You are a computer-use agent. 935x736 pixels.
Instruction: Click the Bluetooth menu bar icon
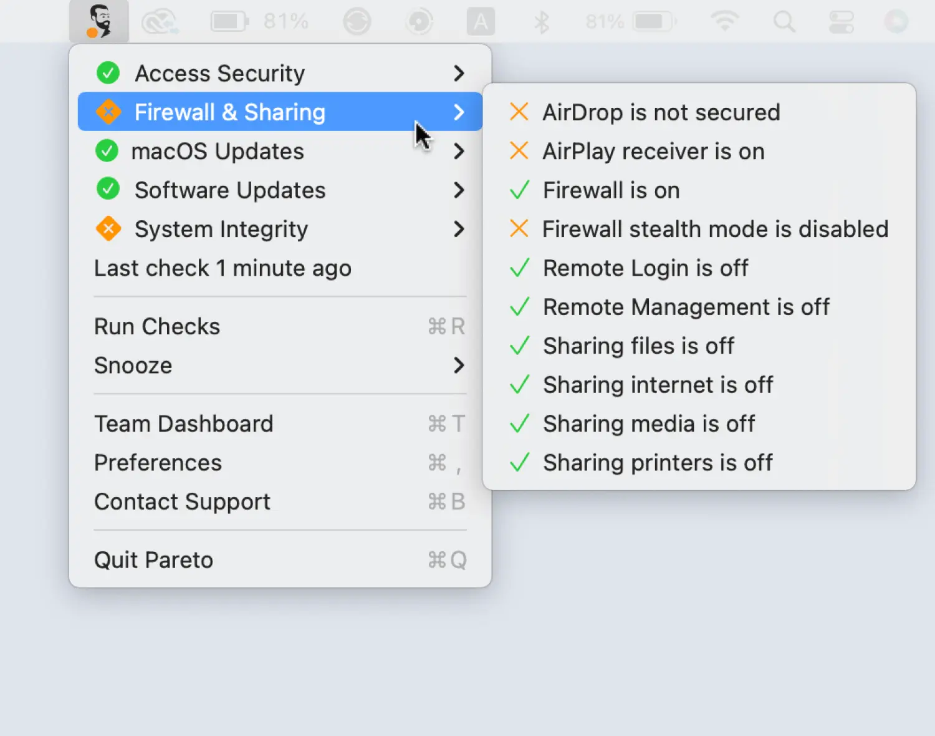(x=541, y=22)
